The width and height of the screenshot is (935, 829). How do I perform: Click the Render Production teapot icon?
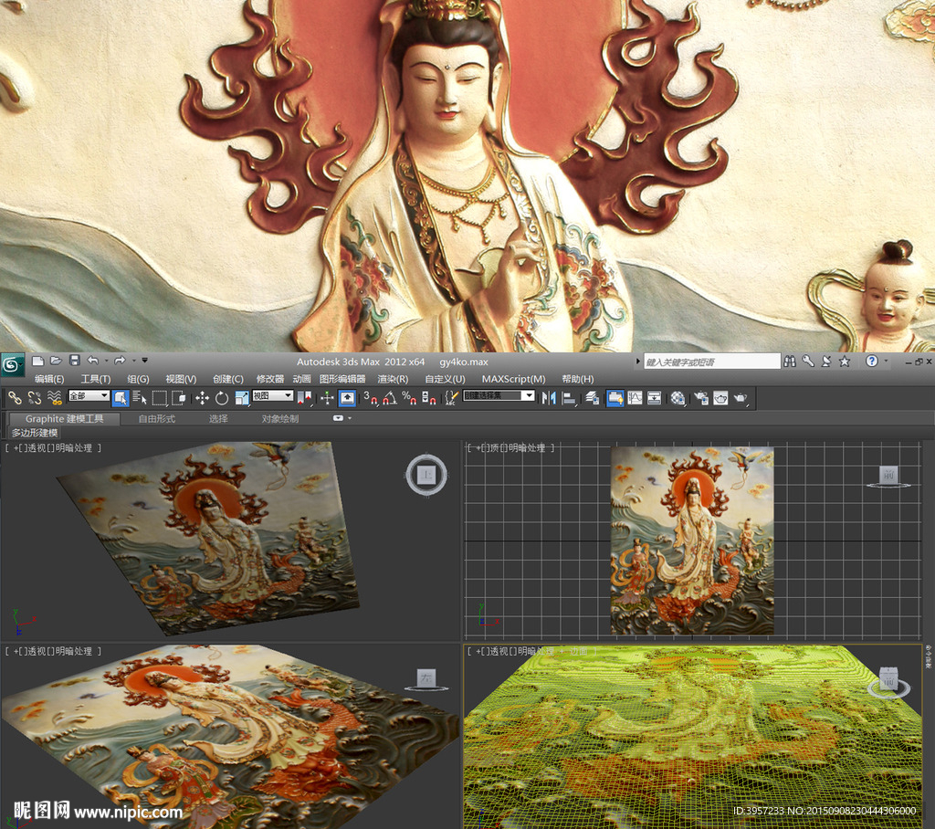740,398
